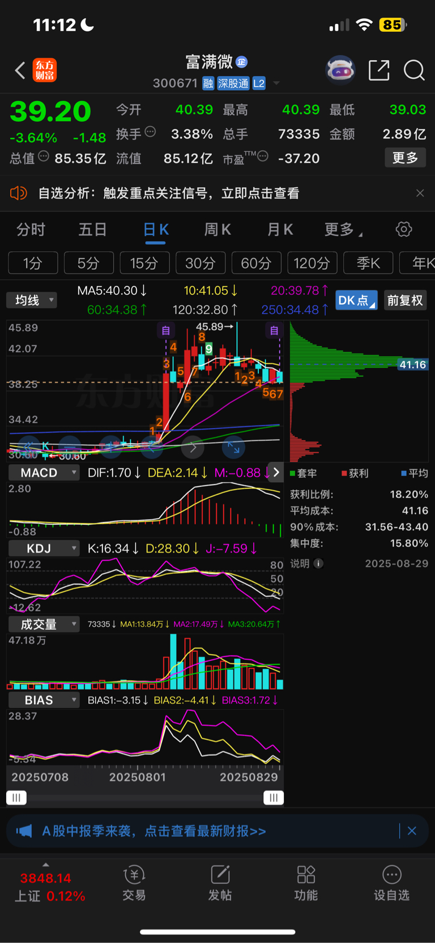The image size is (435, 943).
Task: Select the 15分 period button
Action: [x=144, y=263]
